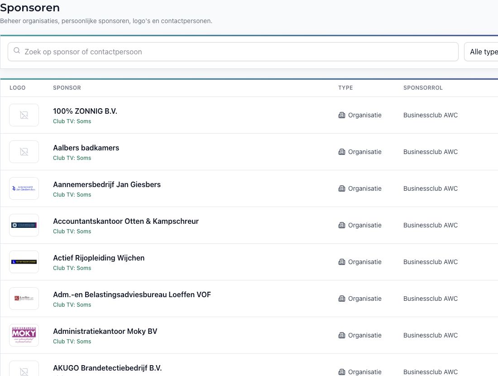Click 'Club TV: Soms' under Otten & Kampschreur

72,231
